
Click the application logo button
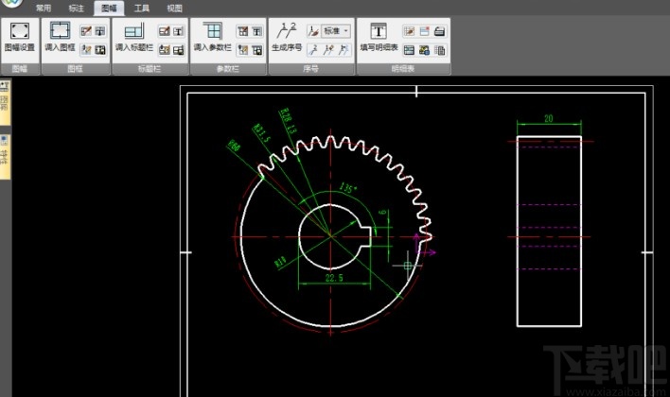pyautogui.click(x=9, y=5)
